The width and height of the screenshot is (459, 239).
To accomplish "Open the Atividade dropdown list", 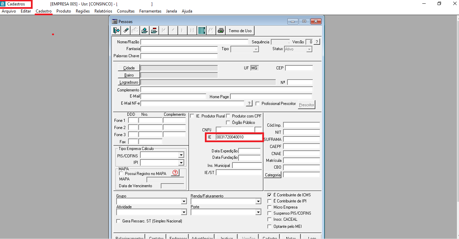I will (184, 212).
